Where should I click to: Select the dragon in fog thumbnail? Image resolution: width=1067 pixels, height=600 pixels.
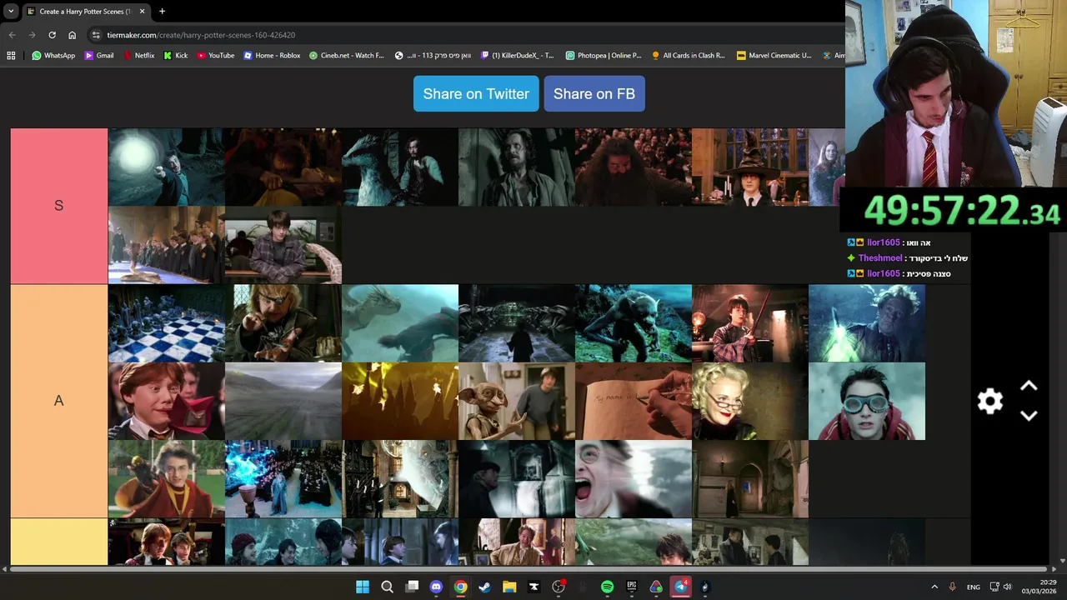point(399,323)
